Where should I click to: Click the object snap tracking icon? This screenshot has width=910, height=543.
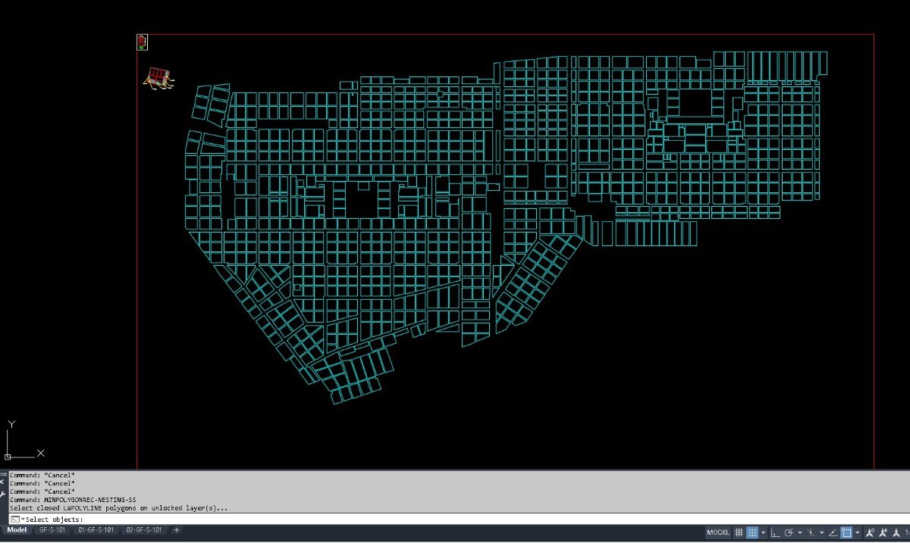833,532
